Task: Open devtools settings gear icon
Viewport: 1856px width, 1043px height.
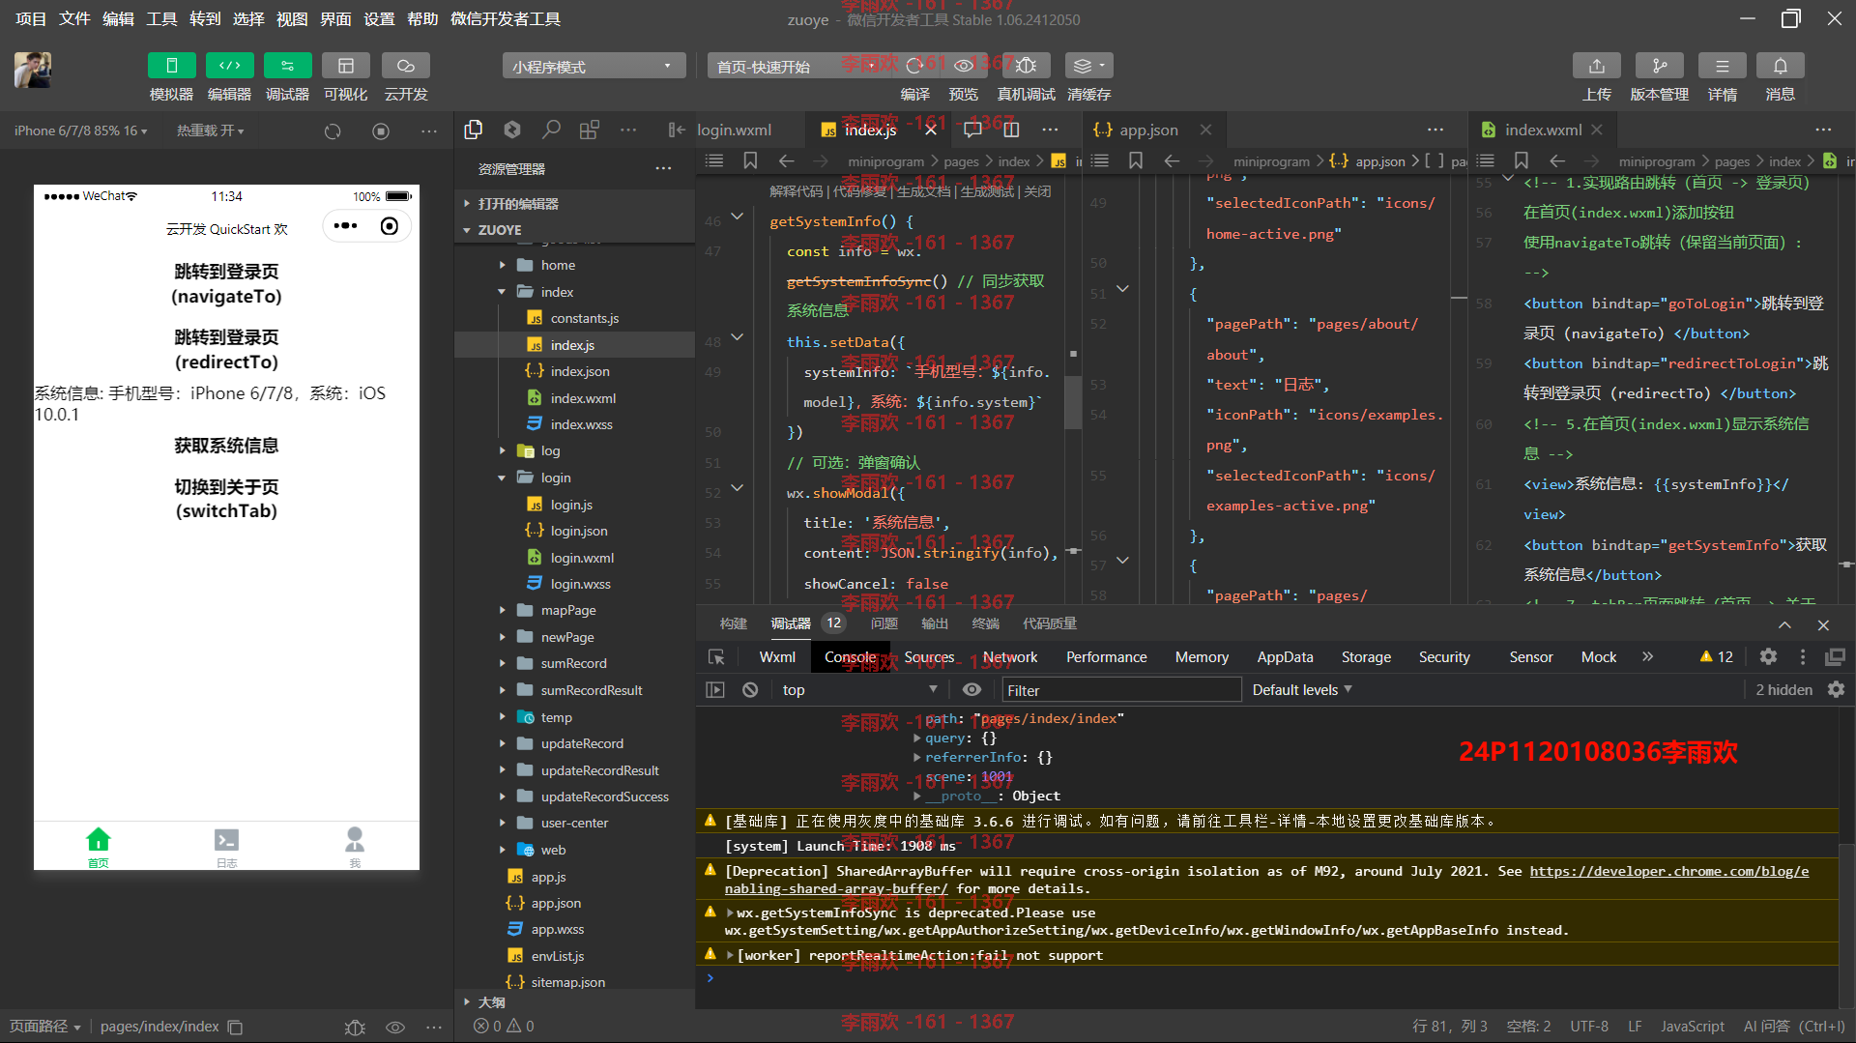Action: tap(1768, 657)
